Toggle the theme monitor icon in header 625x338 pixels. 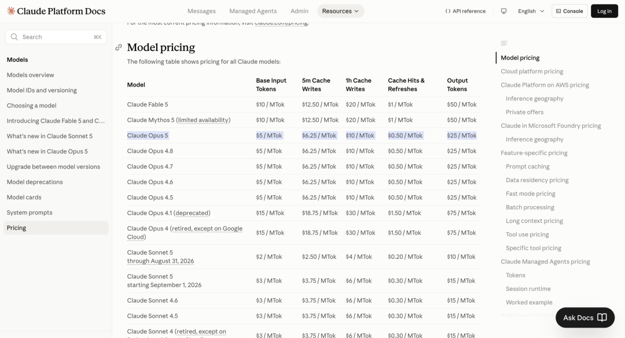pyautogui.click(x=504, y=11)
